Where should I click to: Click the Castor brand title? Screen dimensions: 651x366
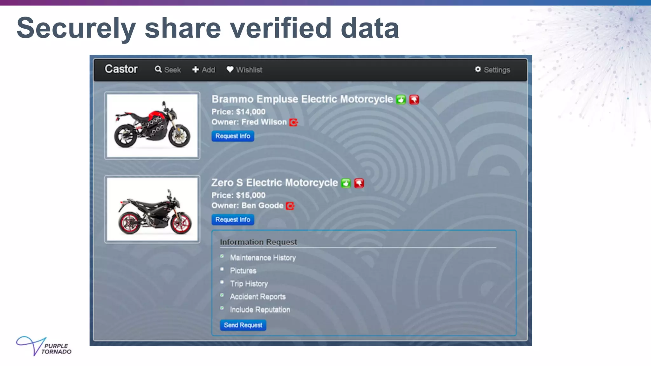coord(121,69)
